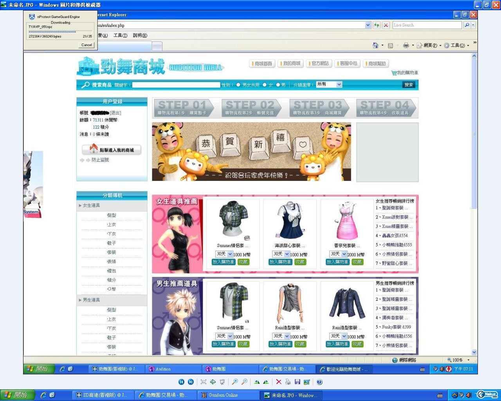Image resolution: width=501 pixels, height=401 pixels.
Task: Open the Live Search options dropdown arrow
Action: [473, 25]
